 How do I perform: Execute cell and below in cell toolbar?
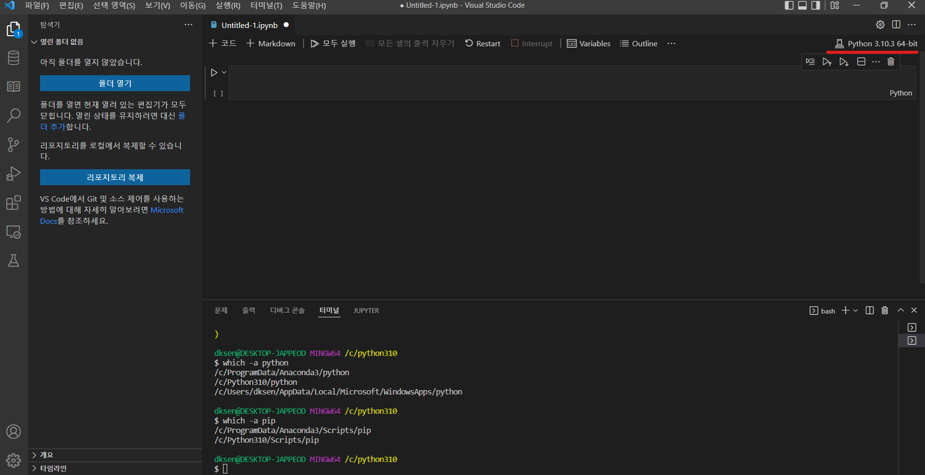[844, 62]
